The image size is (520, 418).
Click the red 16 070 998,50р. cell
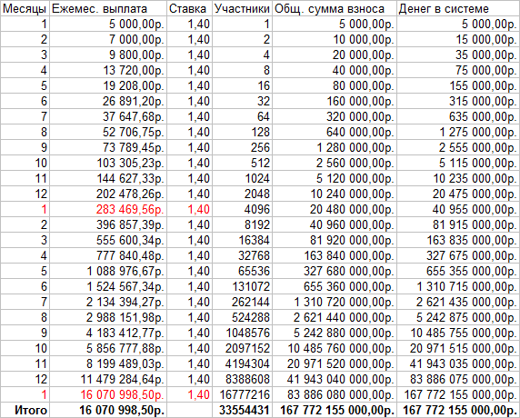click(x=108, y=394)
